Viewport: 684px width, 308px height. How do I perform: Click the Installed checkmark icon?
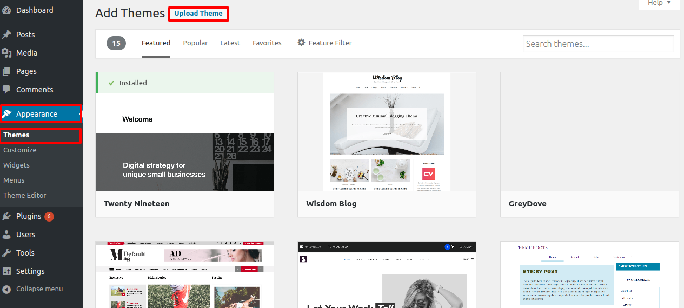(x=111, y=83)
